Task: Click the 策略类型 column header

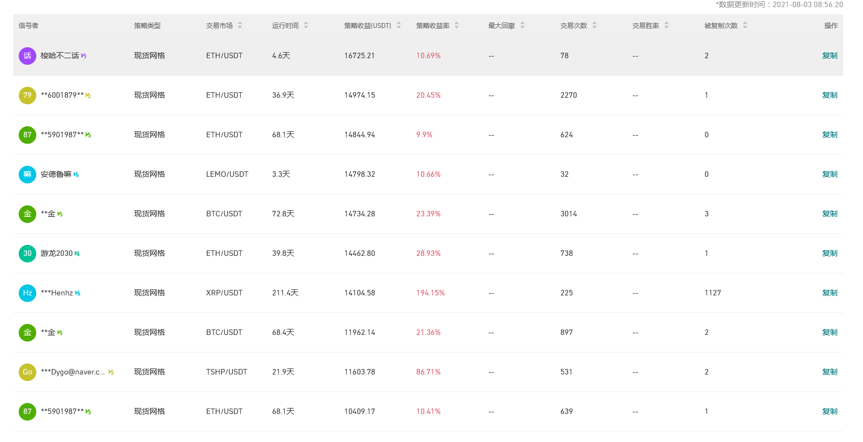Action: (x=147, y=26)
